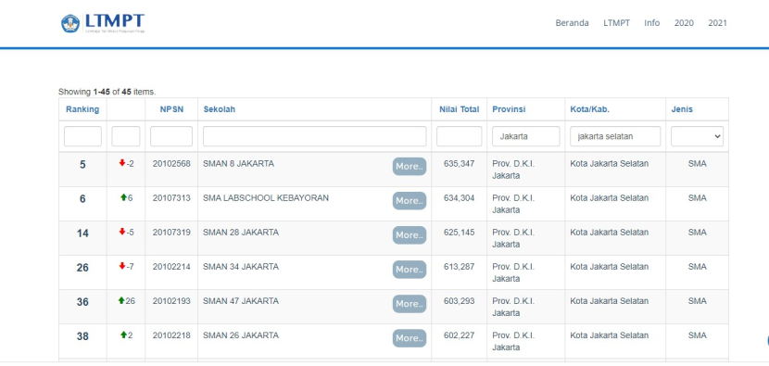Image resolution: width=769 pixels, height=366 pixels.
Task: Open the 2020 menu item
Action: coord(684,23)
